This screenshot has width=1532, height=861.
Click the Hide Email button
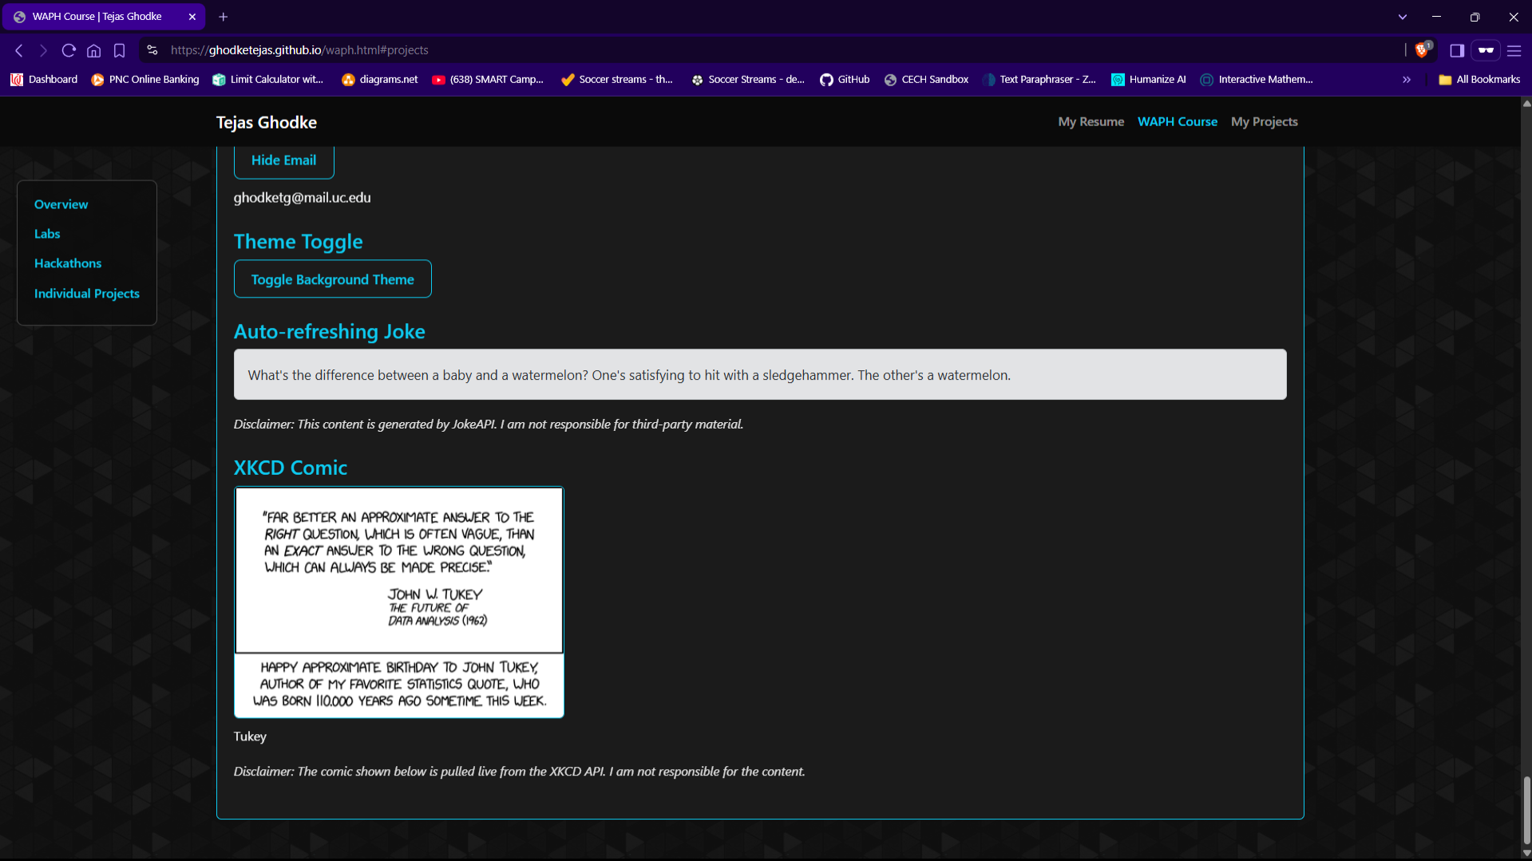pos(283,160)
